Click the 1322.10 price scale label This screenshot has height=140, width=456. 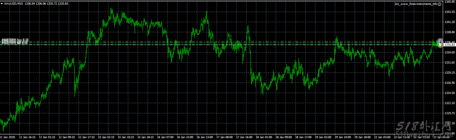click(450, 103)
